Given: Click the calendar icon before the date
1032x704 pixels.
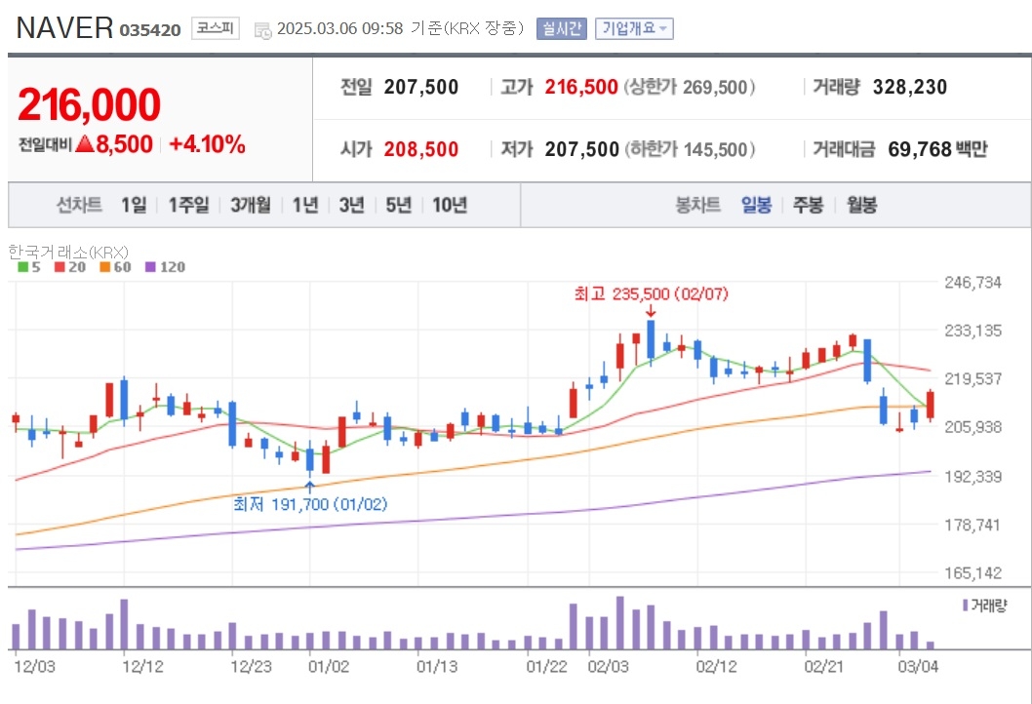Looking at the screenshot, I should coord(262,29).
